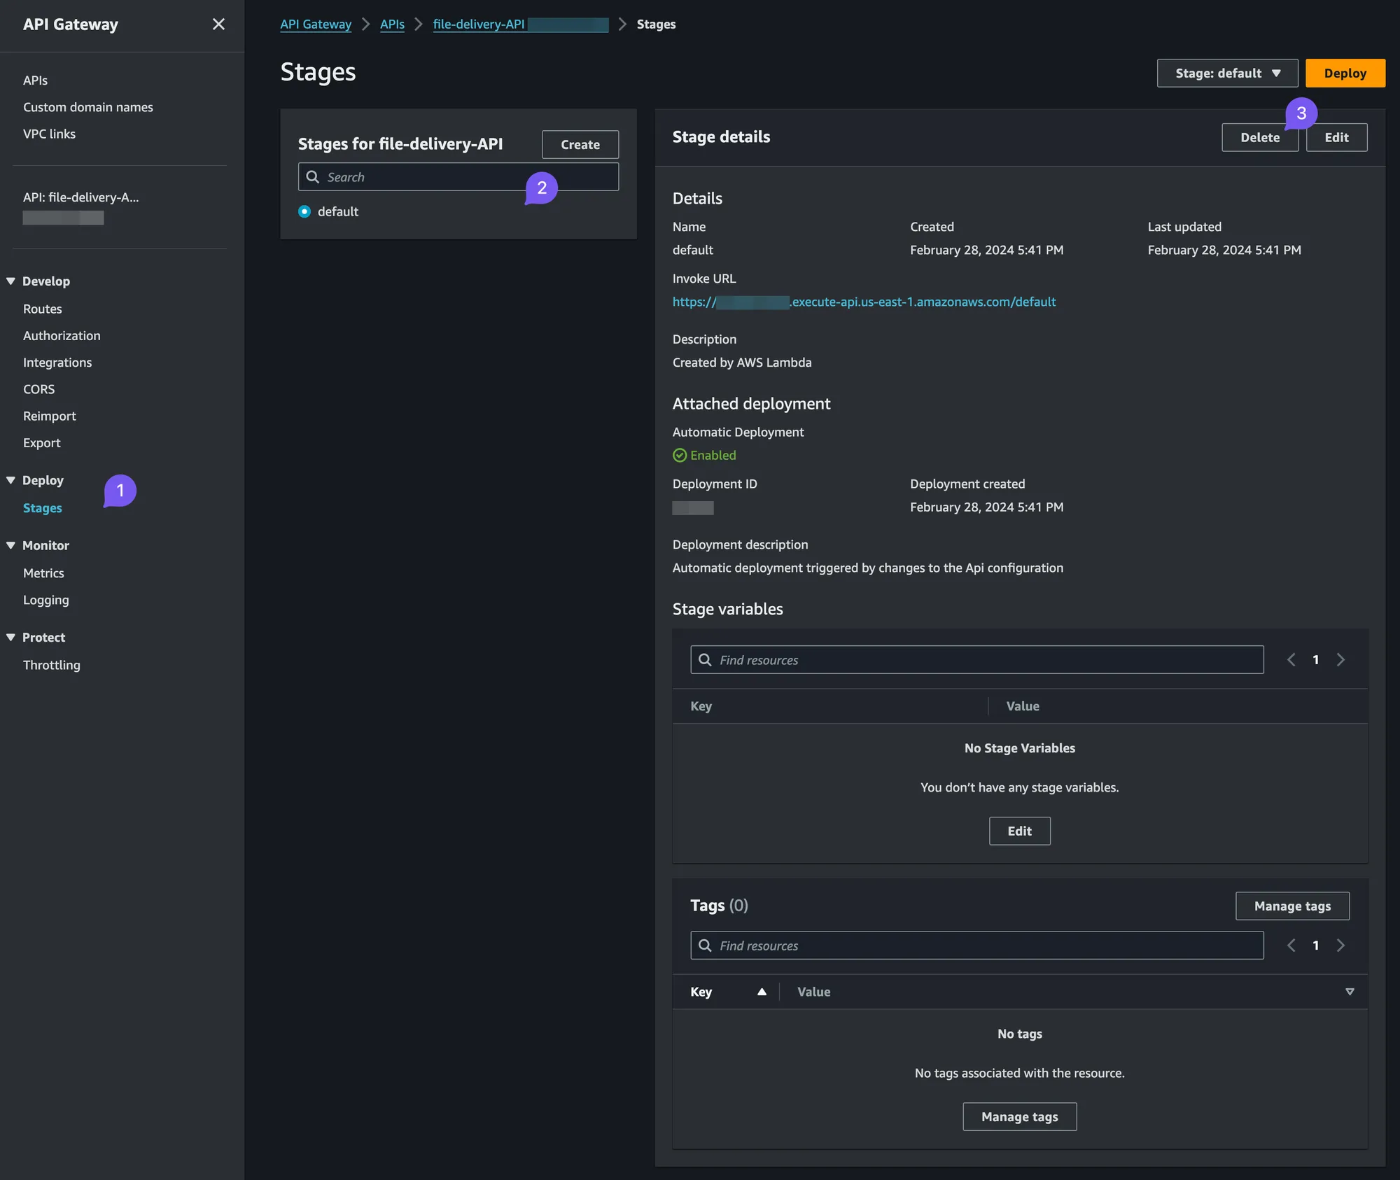
Task: Click the 'API: file-delivery-A...' sidebar label
Action: [80, 197]
